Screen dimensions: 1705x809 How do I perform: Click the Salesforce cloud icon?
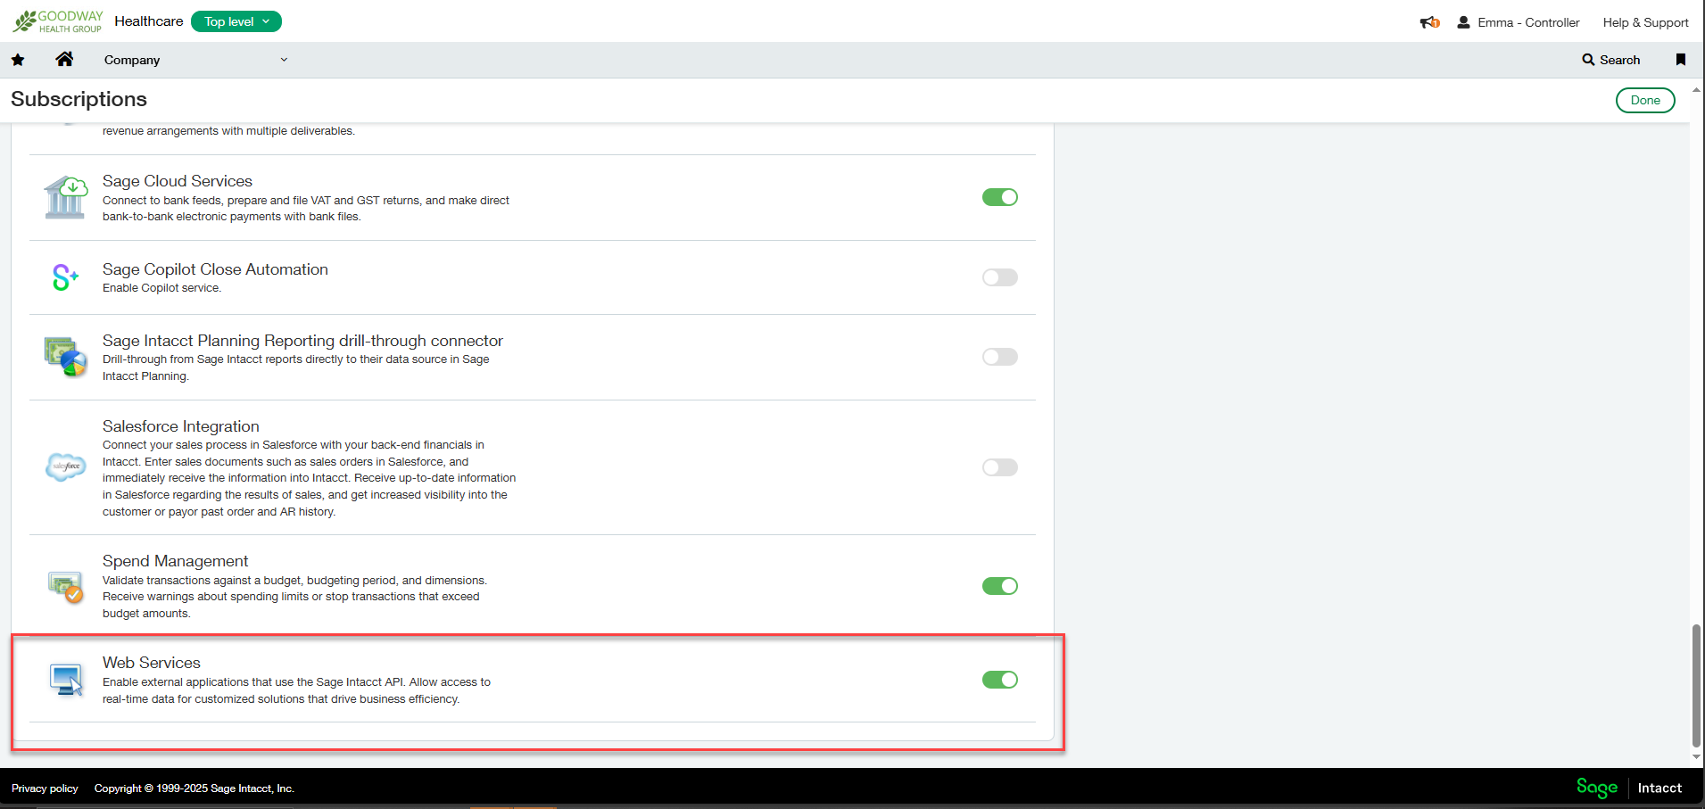[66, 466]
